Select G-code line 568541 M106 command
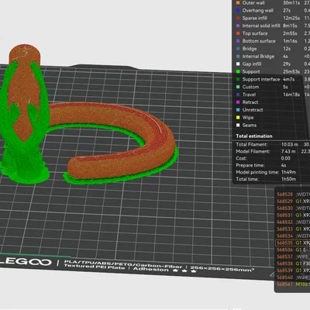The width and height of the screenshot is (310, 310). 293,284
